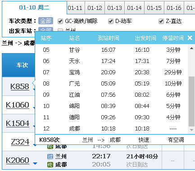
Task: Uncheck D-动车 train type
Action: 111,21
